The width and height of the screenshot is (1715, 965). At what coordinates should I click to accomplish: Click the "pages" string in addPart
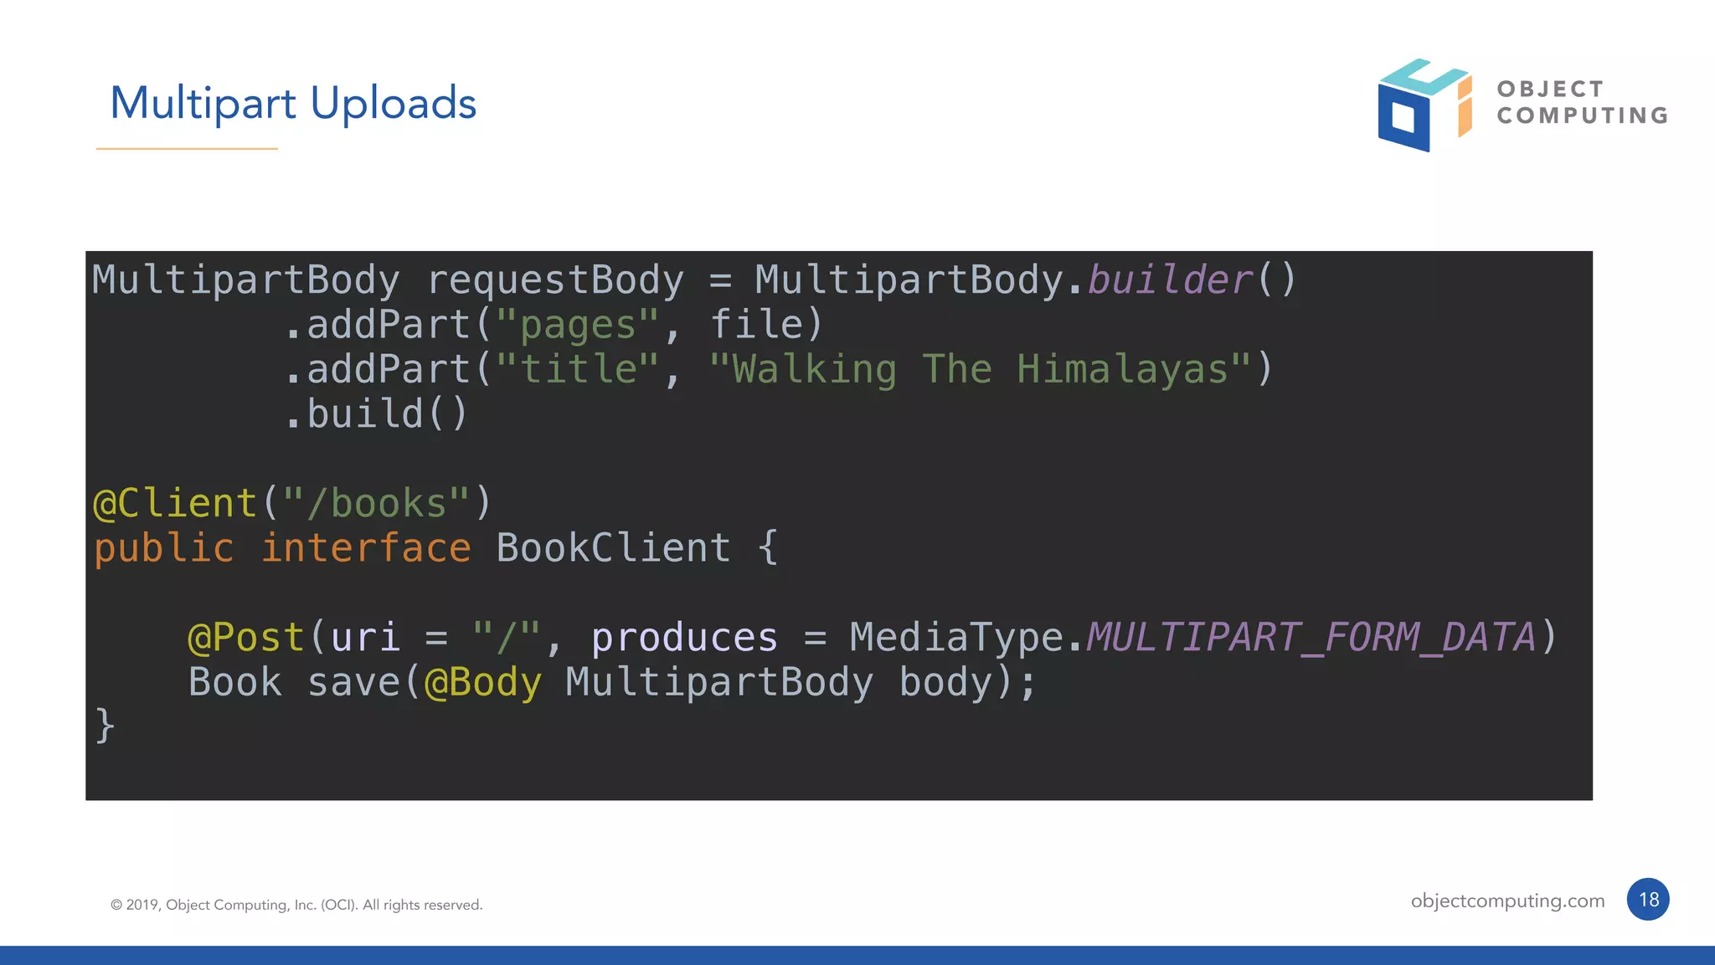(578, 326)
